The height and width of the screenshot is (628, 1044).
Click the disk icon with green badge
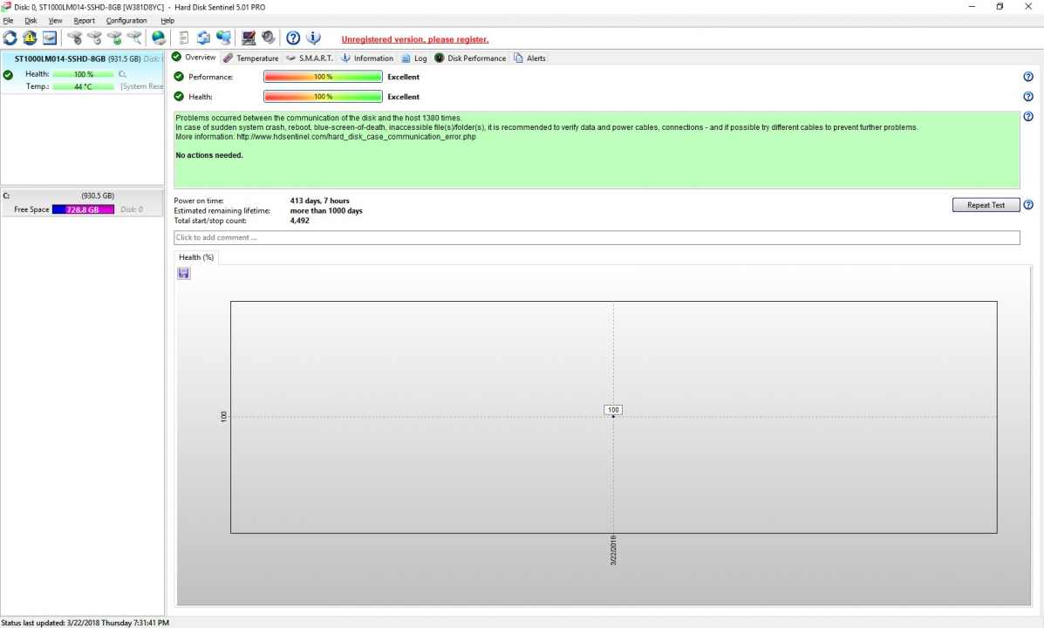point(114,38)
